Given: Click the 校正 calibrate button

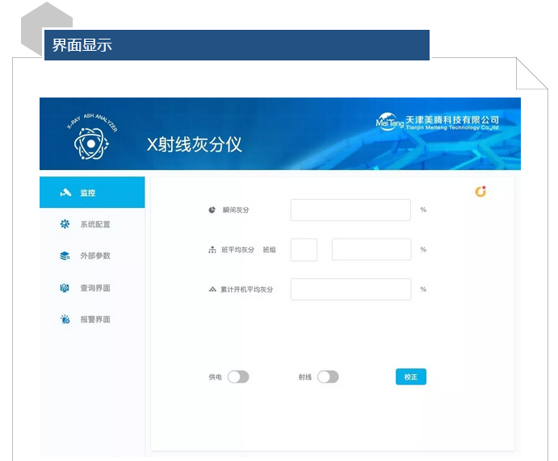Looking at the screenshot, I should [x=411, y=377].
